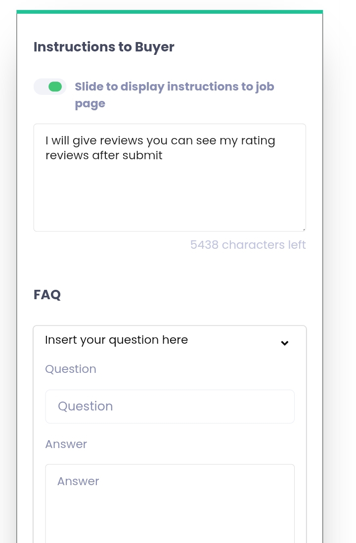Disable displaying instructions on the job page

[50, 87]
